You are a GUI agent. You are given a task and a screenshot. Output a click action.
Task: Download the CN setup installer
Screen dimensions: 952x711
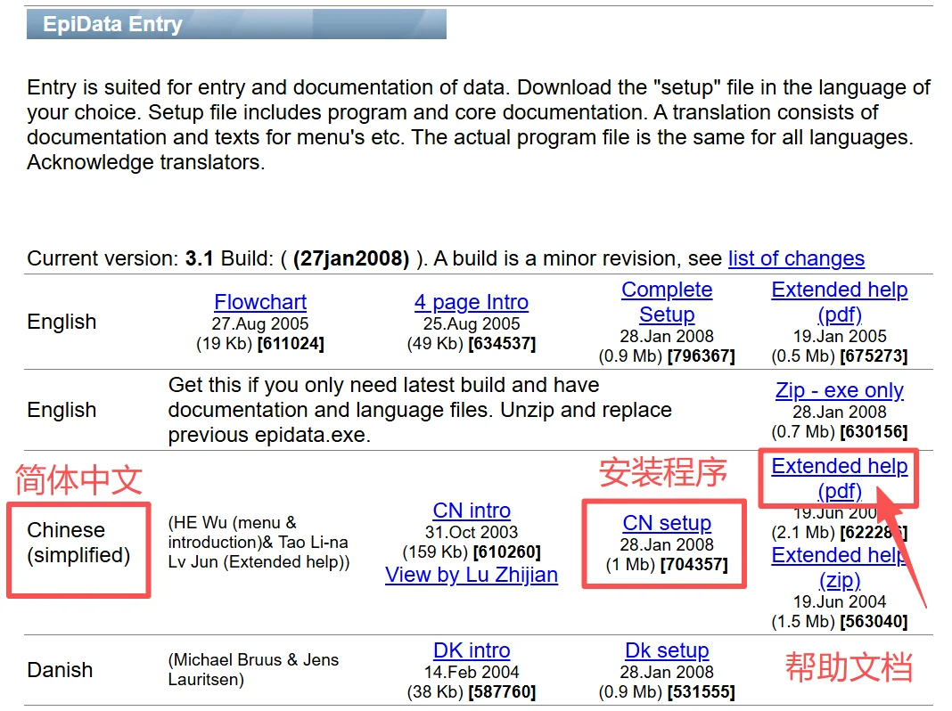click(x=667, y=522)
